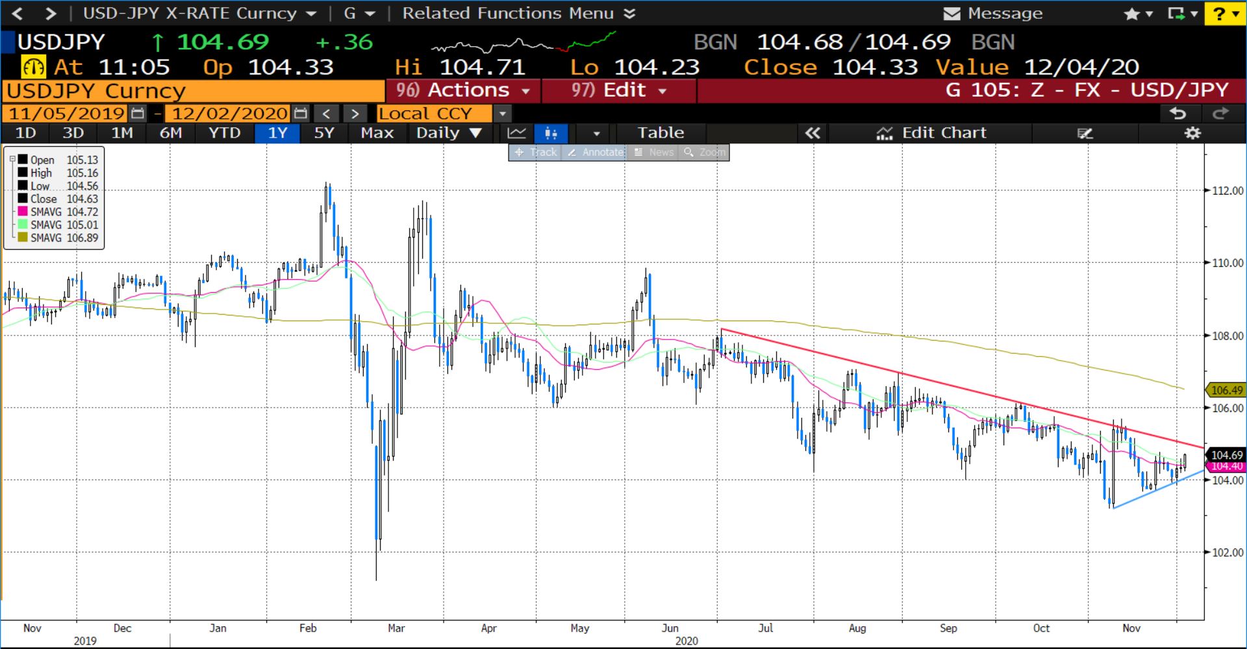Click the G 105: Z - FX - USD/JPY title
This screenshot has height=649, width=1247.
pyautogui.click(x=1087, y=90)
